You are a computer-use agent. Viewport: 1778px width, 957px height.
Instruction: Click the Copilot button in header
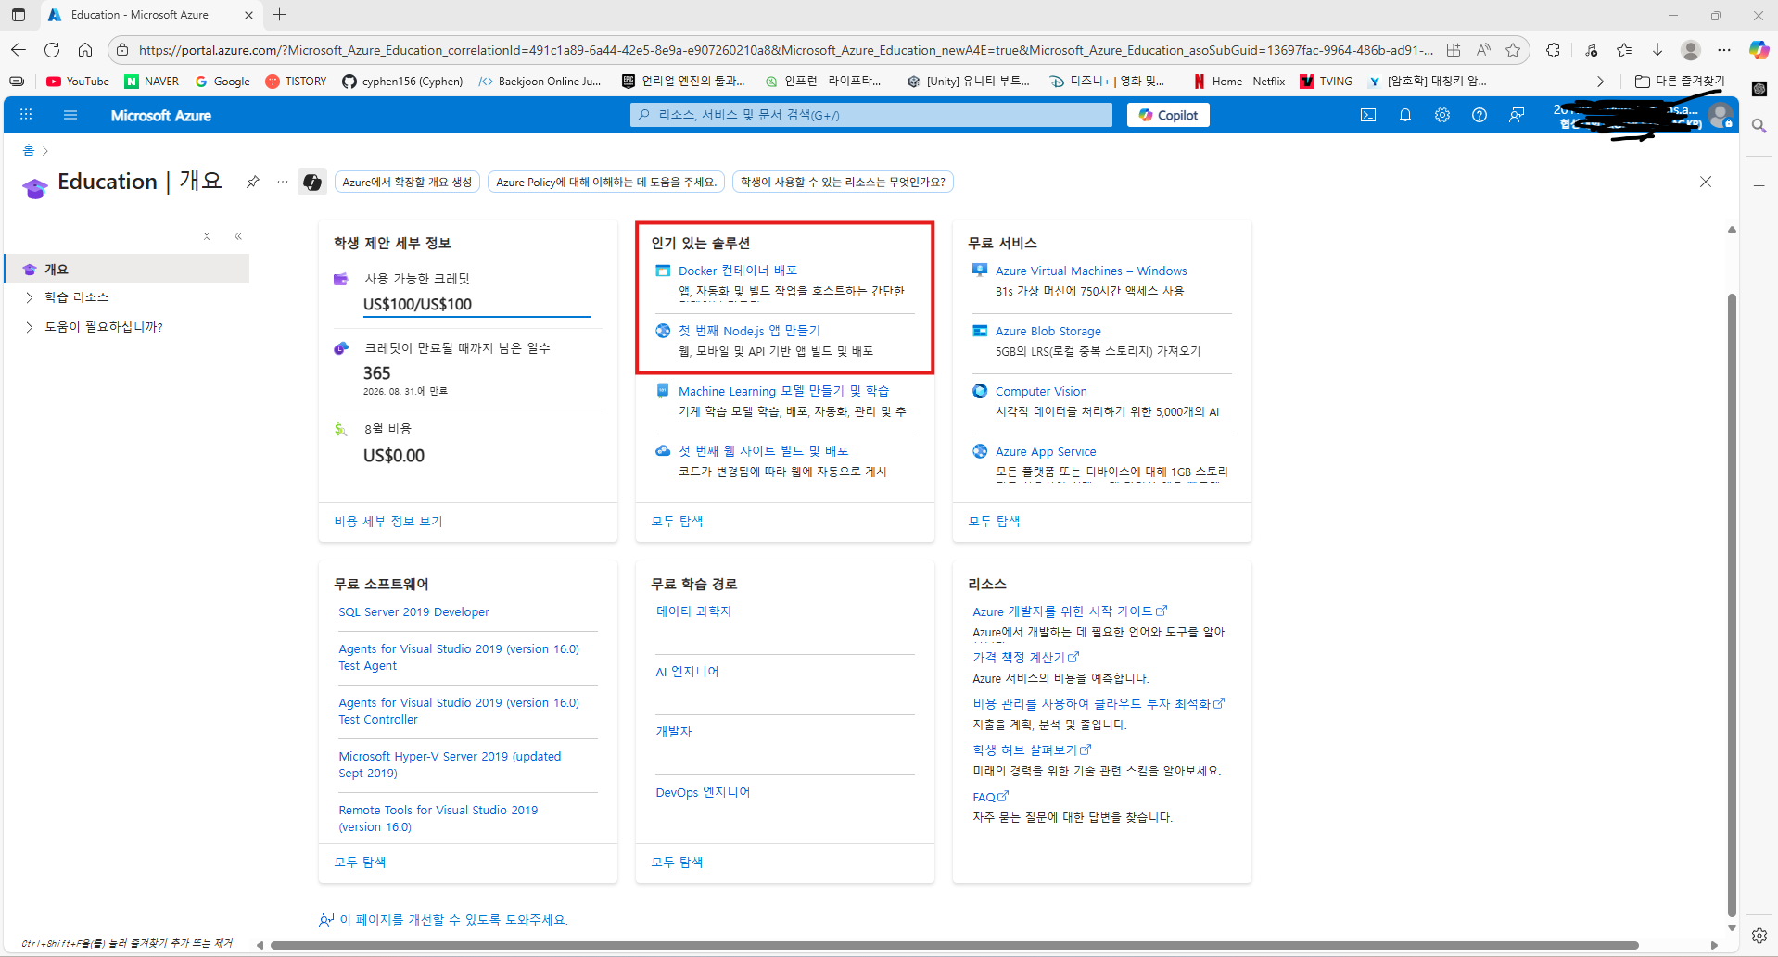pos(1168,115)
